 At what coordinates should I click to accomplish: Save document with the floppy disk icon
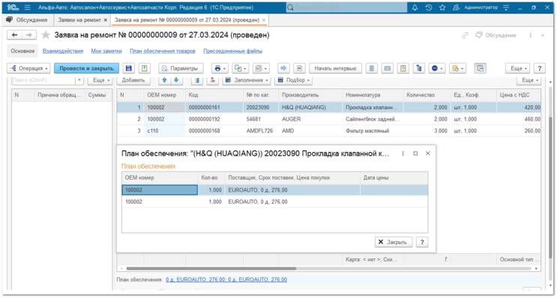click(129, 68)
